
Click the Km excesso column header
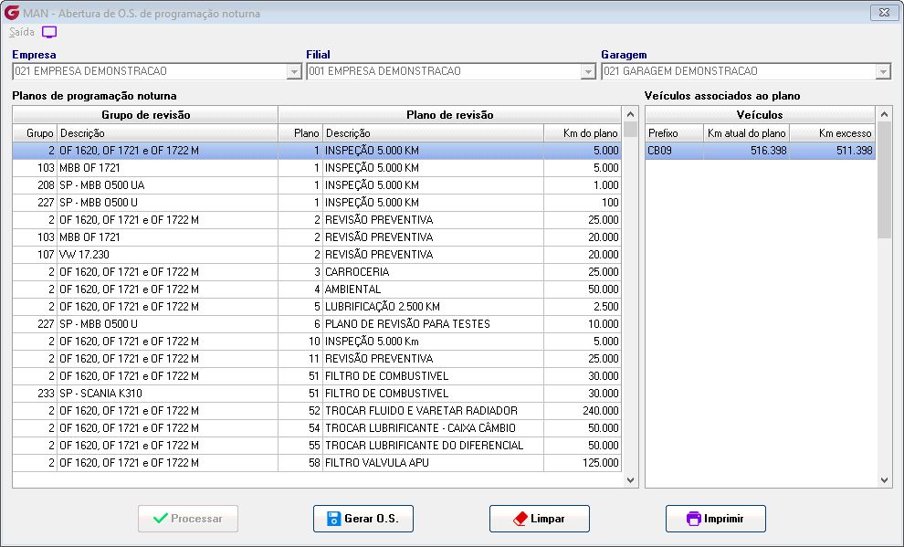click(x=833, y=133)
